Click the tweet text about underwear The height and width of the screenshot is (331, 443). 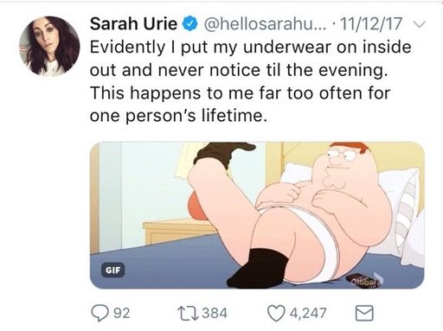pos(250,81)
